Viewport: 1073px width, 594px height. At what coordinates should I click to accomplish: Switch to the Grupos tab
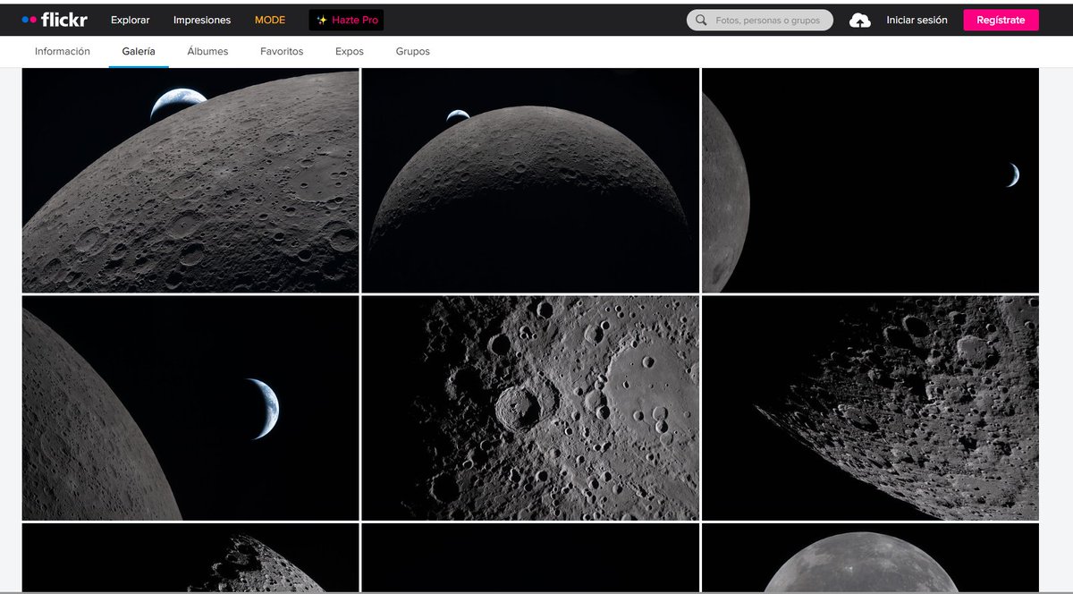click(413, 51)
